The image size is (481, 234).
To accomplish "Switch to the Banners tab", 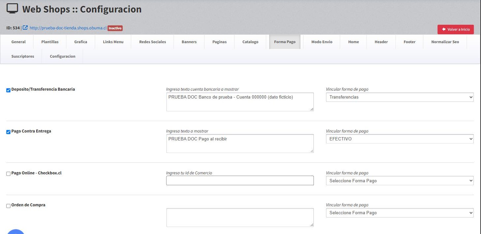I will pos(189,42).
